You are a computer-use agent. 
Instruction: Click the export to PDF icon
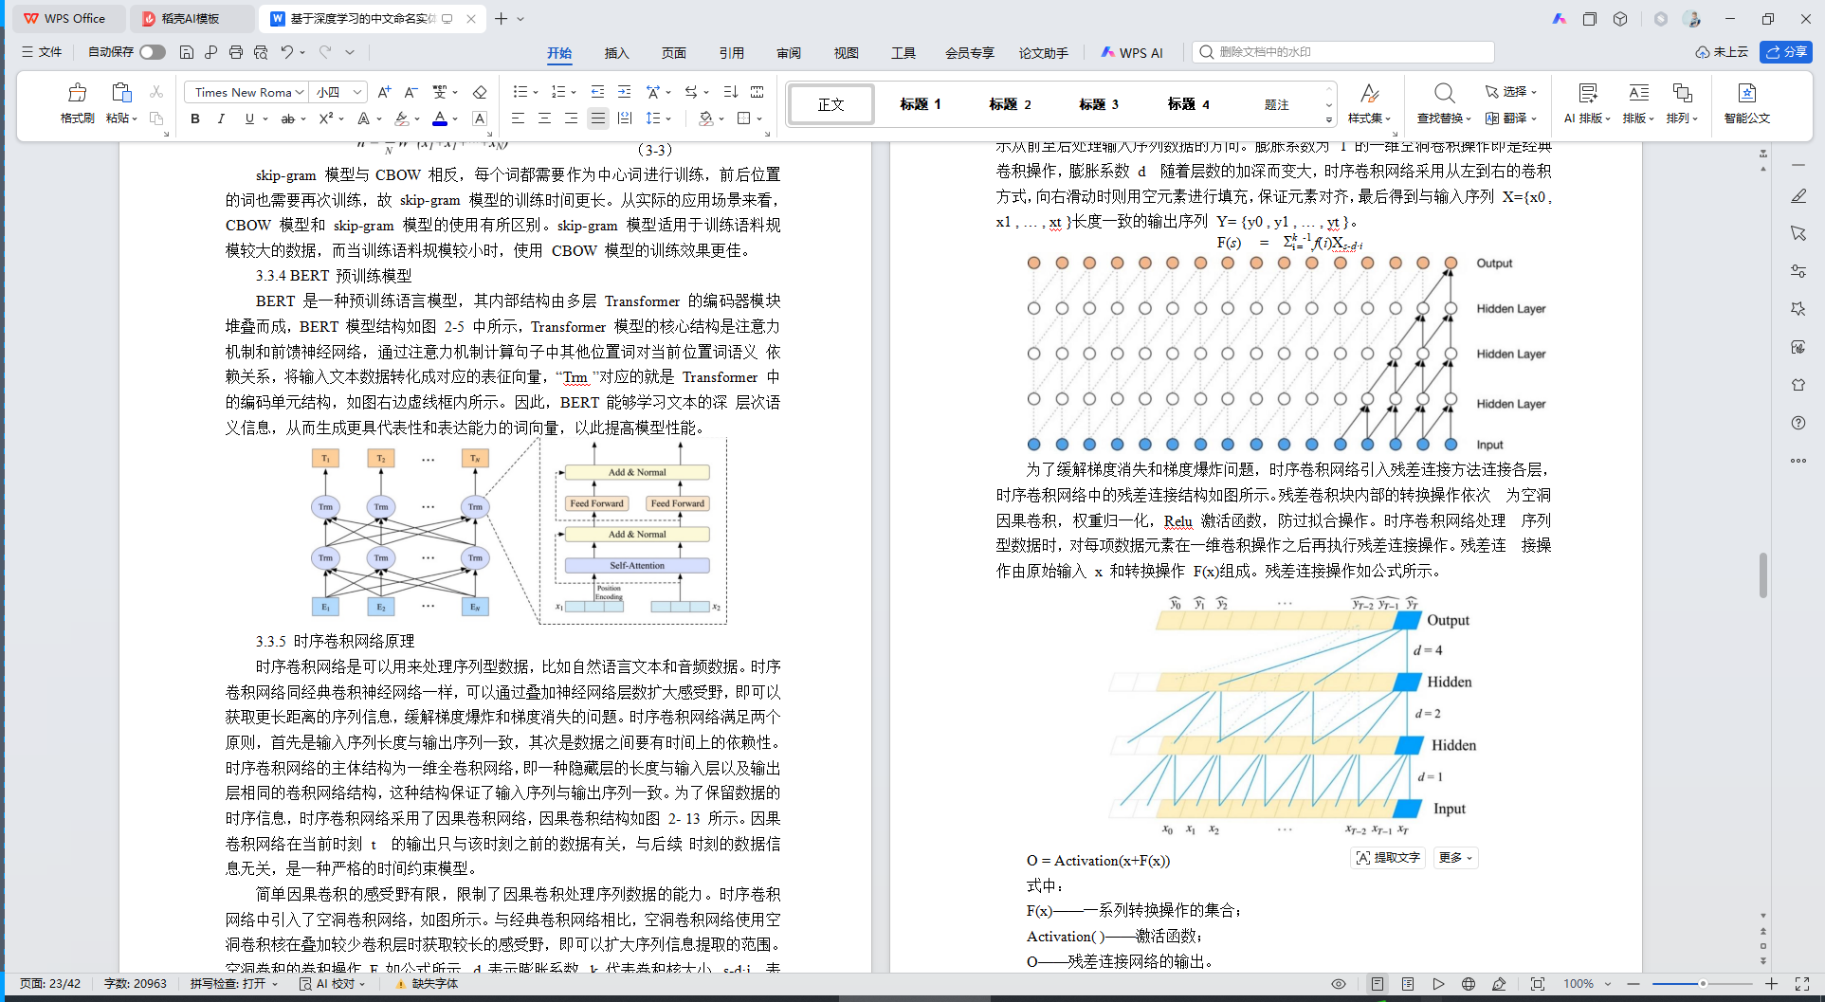[210, 52]
